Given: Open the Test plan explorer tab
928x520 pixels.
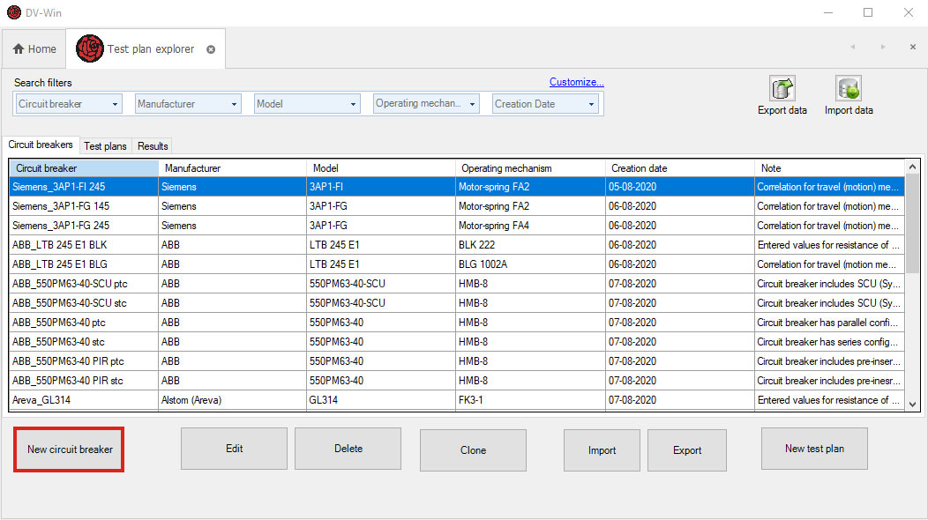Looking at the screenshot, I should click(x=146, y=48).
